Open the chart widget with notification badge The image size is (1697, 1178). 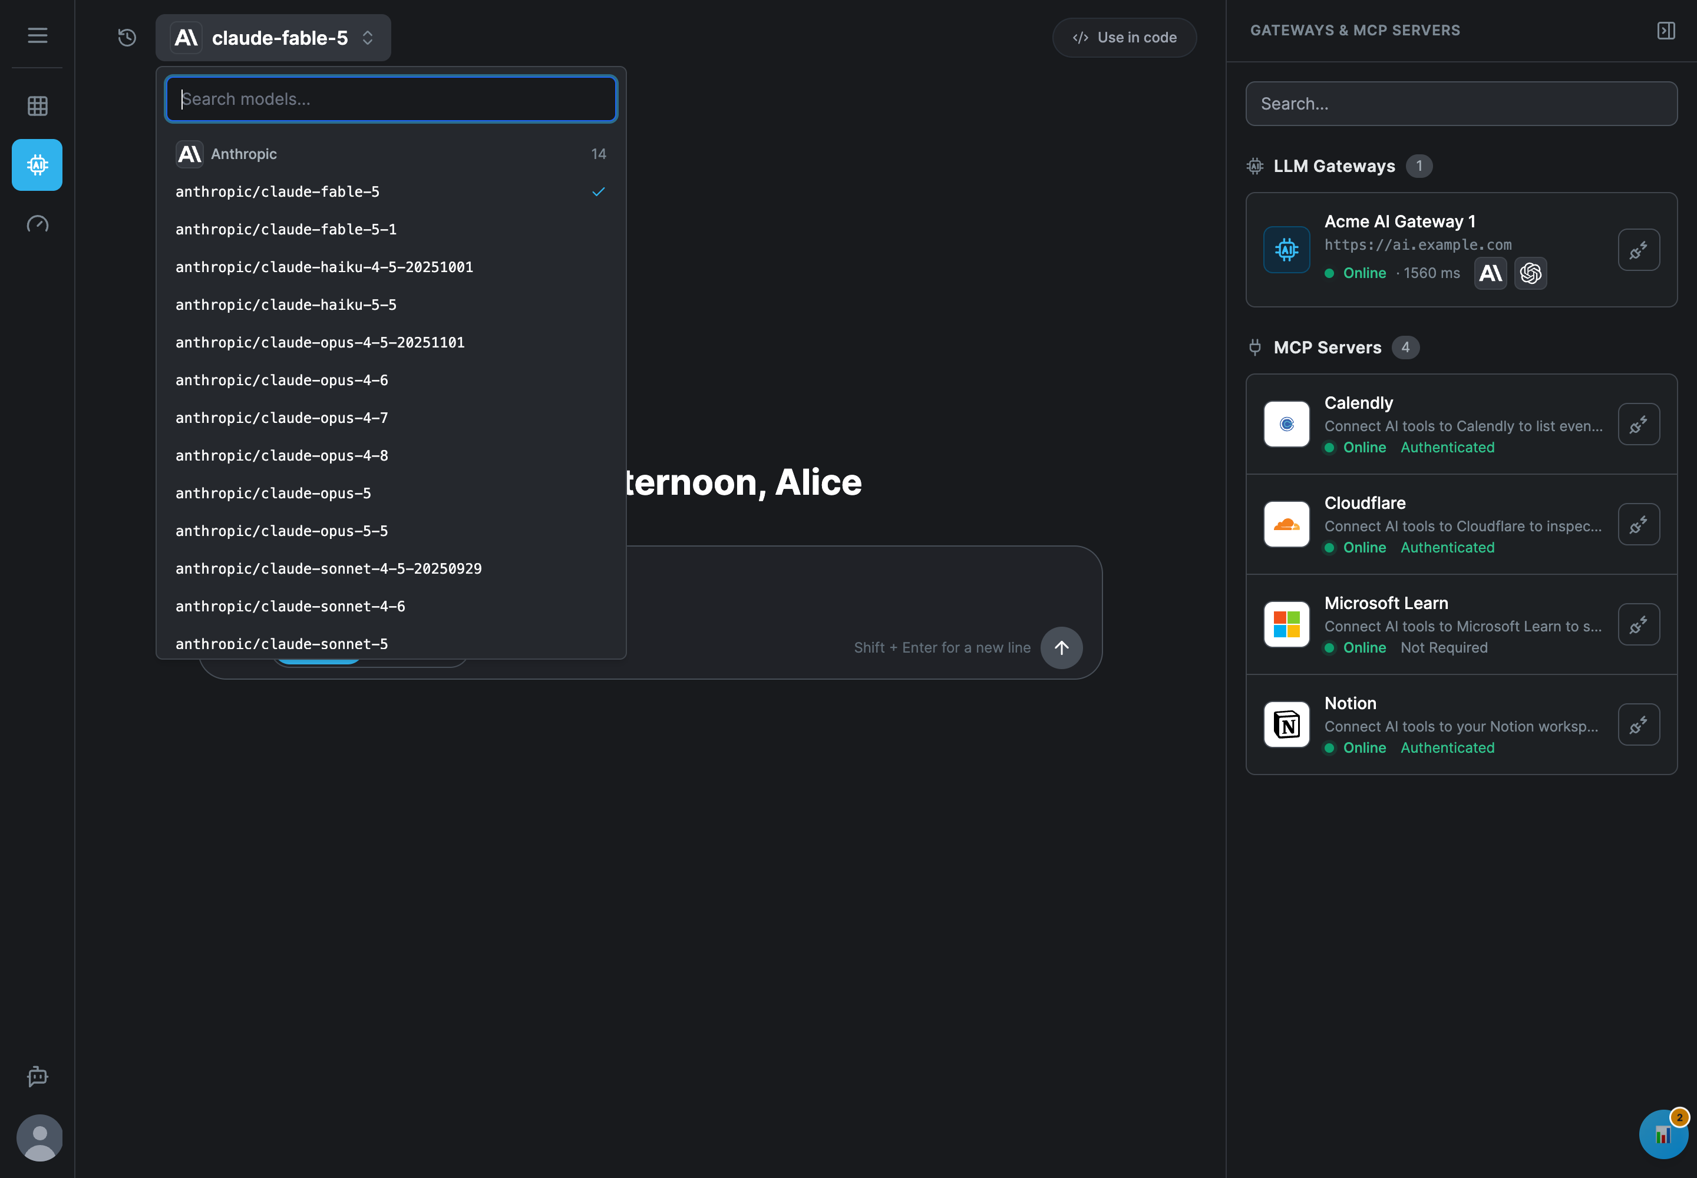click(1663, 1134)
